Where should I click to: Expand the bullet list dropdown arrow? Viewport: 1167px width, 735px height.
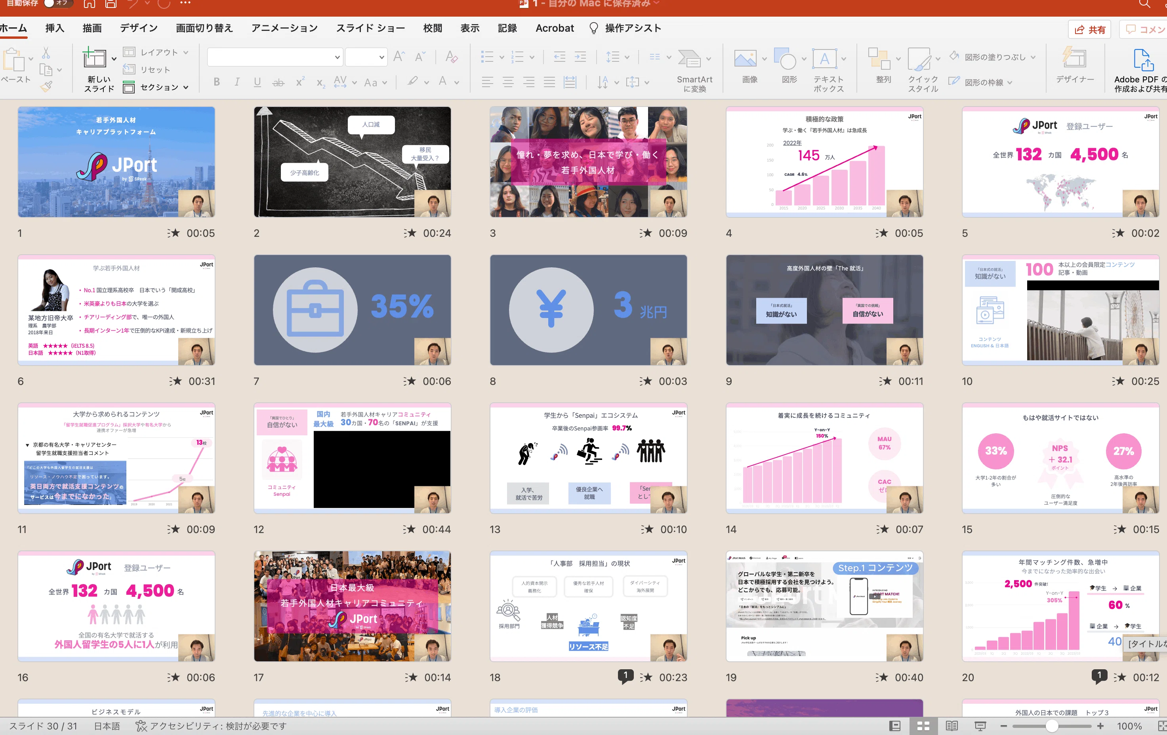coord(502,57)
